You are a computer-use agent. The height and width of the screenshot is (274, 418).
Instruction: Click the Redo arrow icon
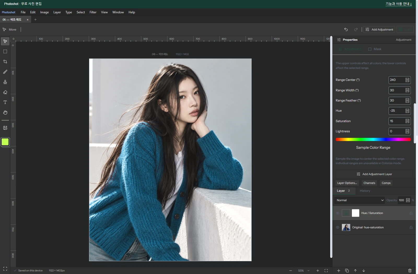click(x=356, y=29)
